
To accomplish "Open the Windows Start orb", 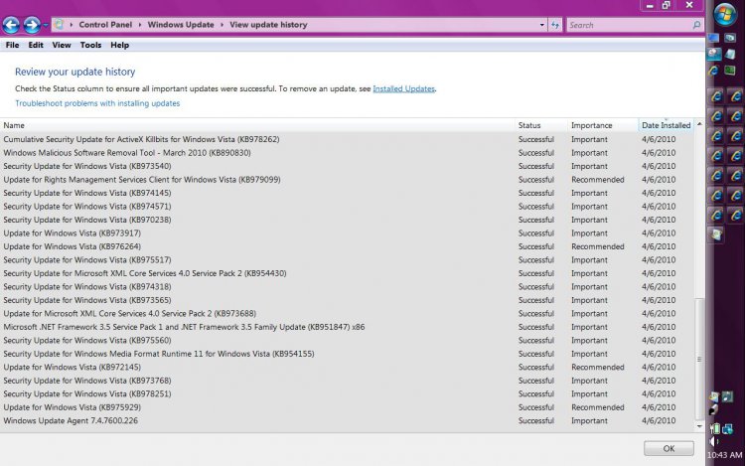I will pyautogui.click(x=725, y=14).
